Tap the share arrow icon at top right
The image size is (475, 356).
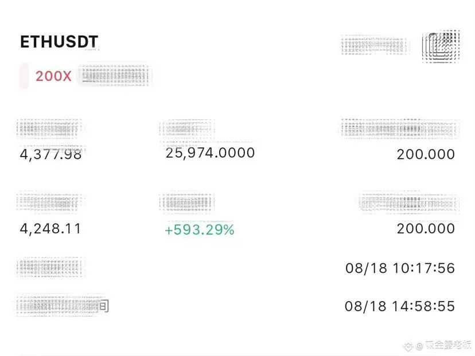click(441, 46)
